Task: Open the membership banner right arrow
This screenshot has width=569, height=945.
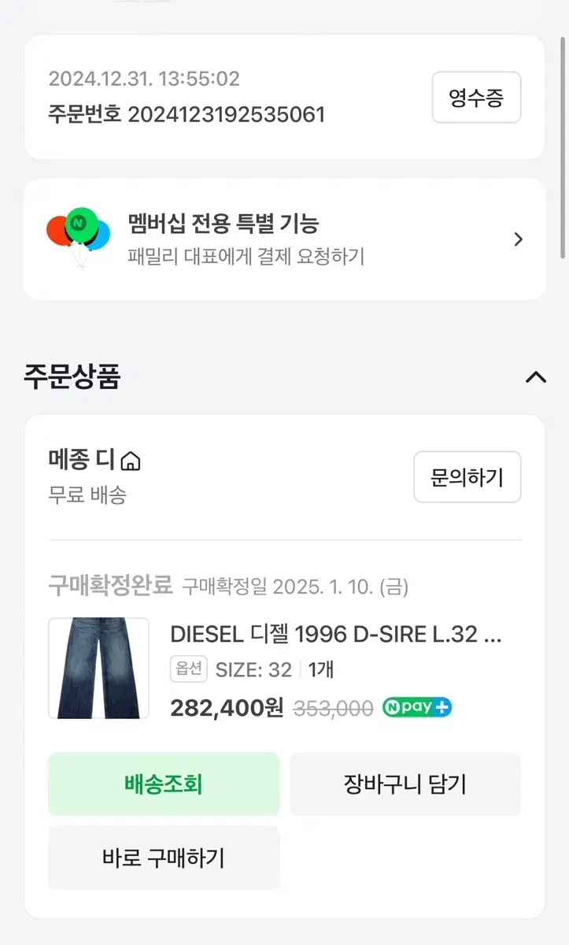Action: coord(518,239)
